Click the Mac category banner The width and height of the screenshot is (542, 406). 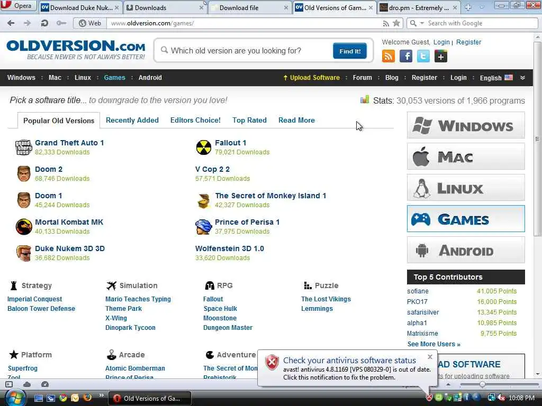[x=466, y=156]
